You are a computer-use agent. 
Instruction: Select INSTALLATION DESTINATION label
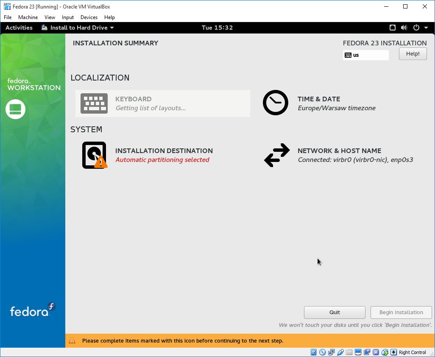coord(164,151)
